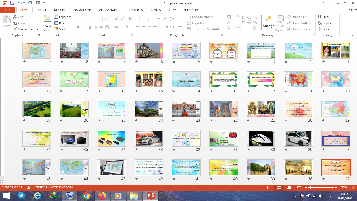The image size is (357, 201).
Task: Click the zoom slider in status bar
Action: tap(310, 187)
